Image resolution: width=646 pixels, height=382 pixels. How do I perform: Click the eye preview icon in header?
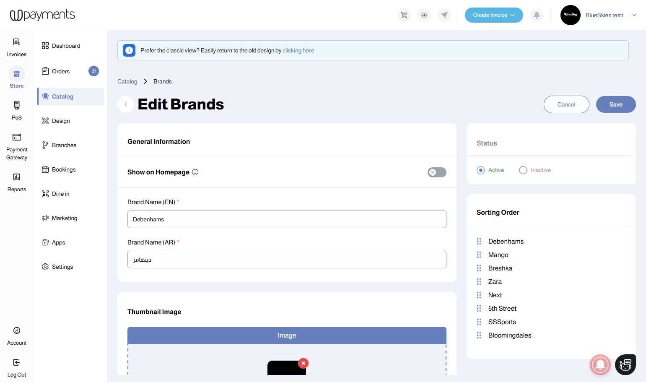424,15
